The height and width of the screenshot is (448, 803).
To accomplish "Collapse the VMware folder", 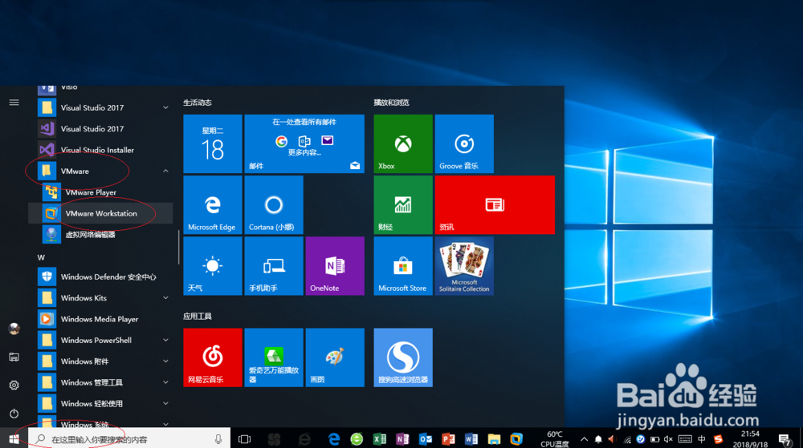I will 165,172.
